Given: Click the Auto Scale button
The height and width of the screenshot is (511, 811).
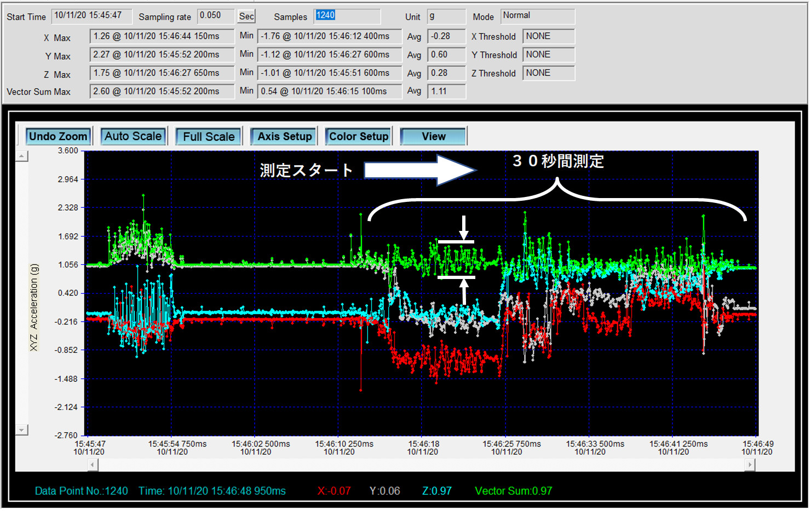Looking at the screenshot, I should pyautogui.click(x=133, y=136).
